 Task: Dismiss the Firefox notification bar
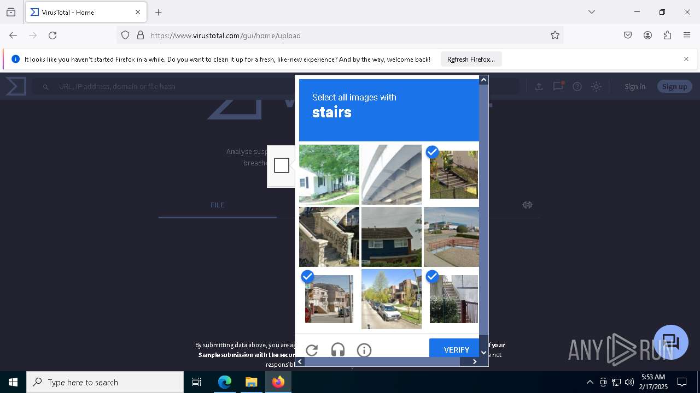(x=686, y=59)
